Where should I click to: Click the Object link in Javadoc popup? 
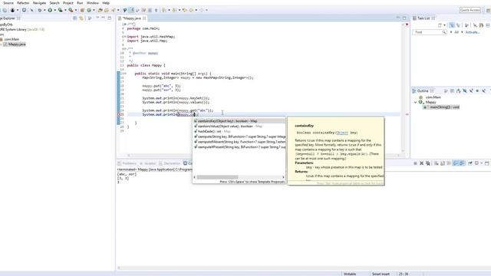[342, 133]
